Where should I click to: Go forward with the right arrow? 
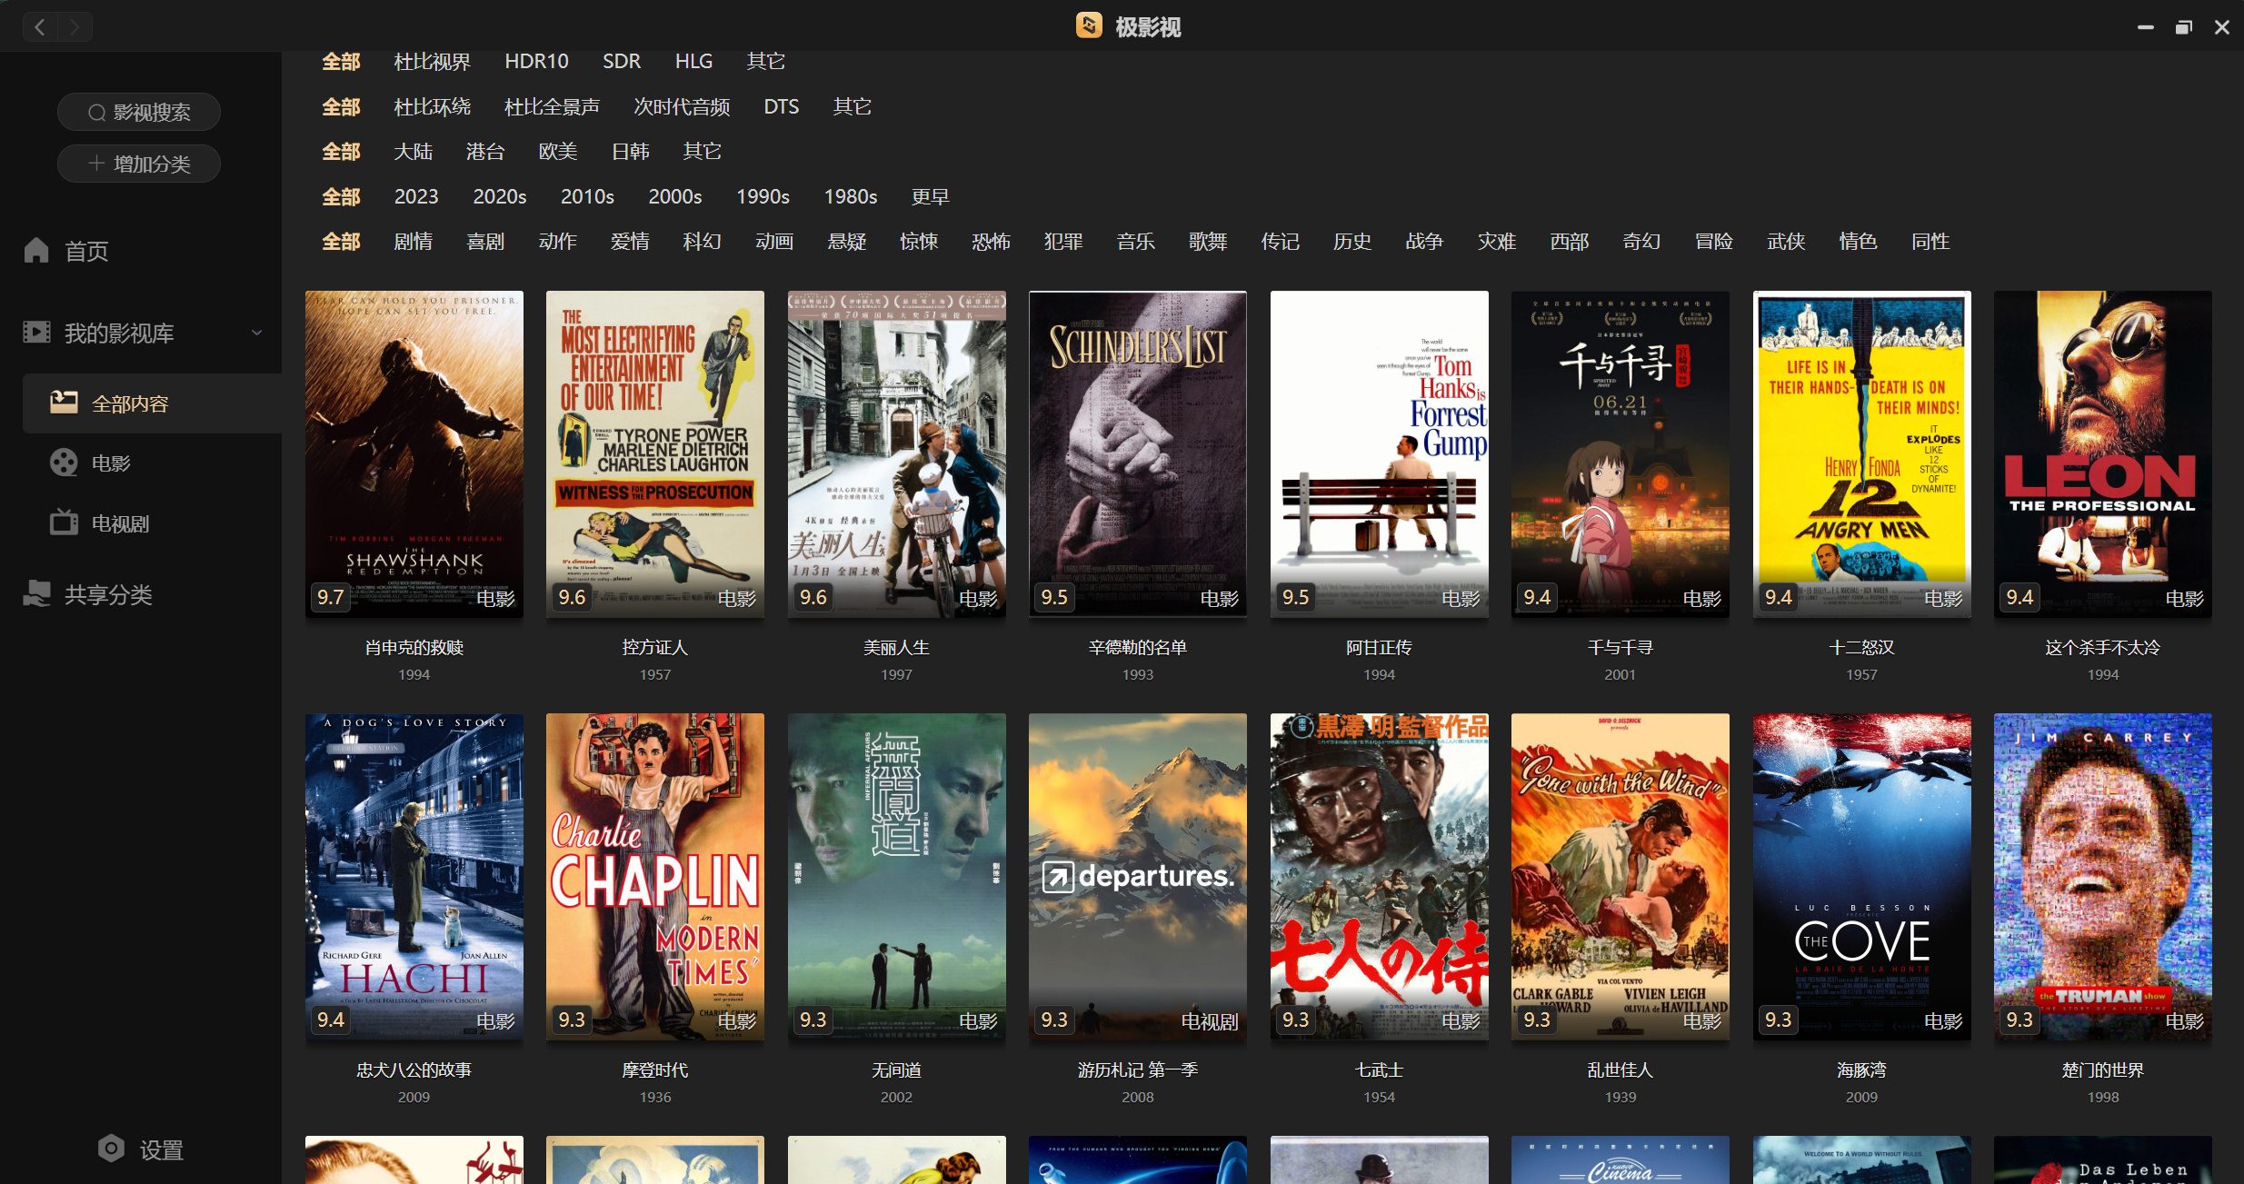[75, 27]
